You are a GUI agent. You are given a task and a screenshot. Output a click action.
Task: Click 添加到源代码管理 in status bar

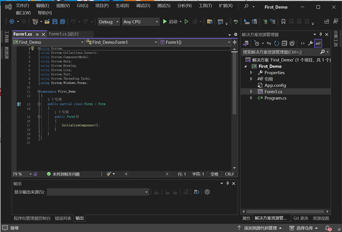260,228
